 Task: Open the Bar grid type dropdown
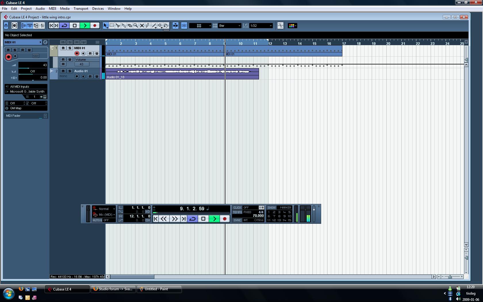pos(230,26)
